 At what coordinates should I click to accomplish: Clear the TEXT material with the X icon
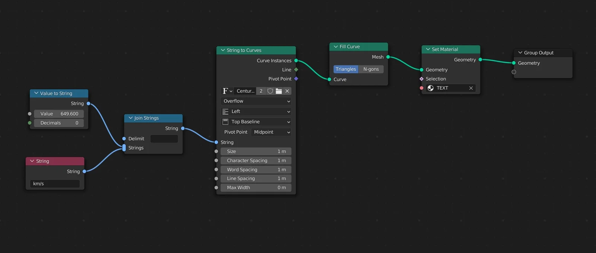coord(471,88)
